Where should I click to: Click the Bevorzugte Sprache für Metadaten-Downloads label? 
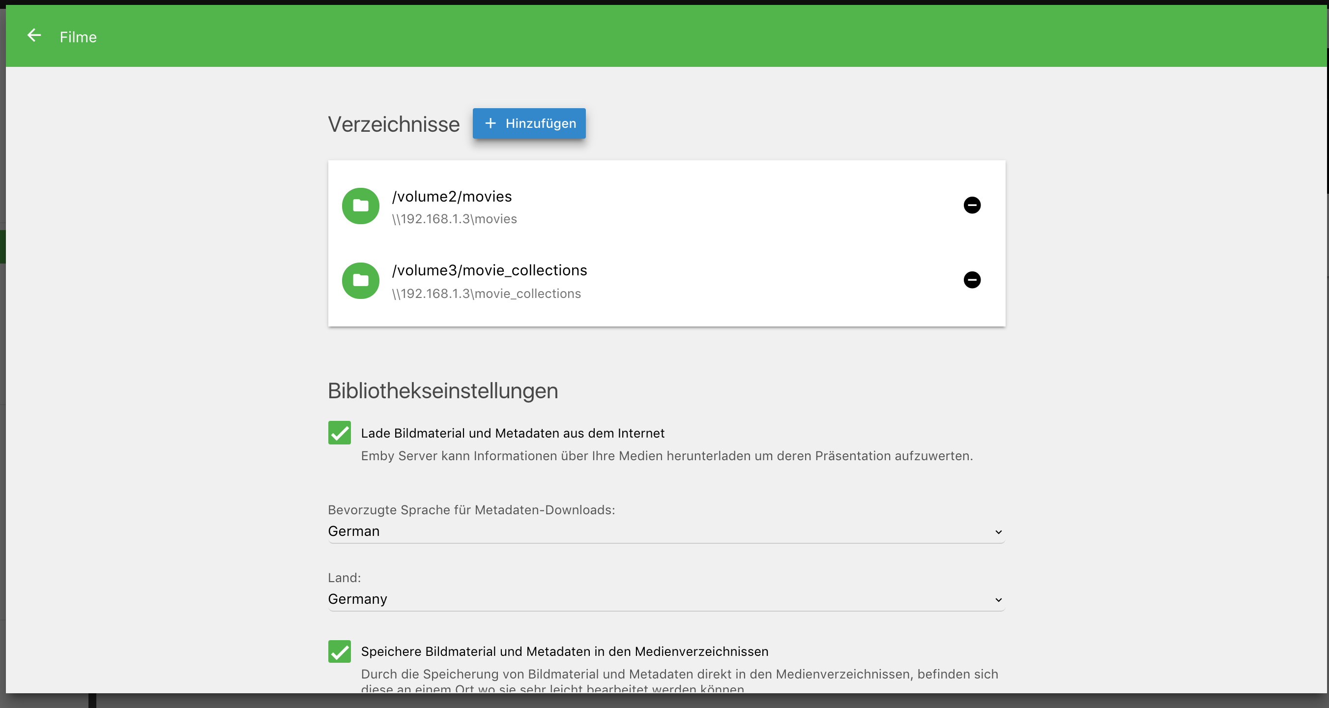pyautogui.click(x=471, y=510)
